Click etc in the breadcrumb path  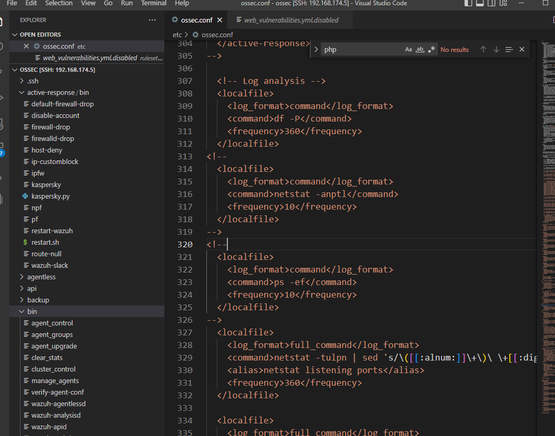(x=177, y=35)
